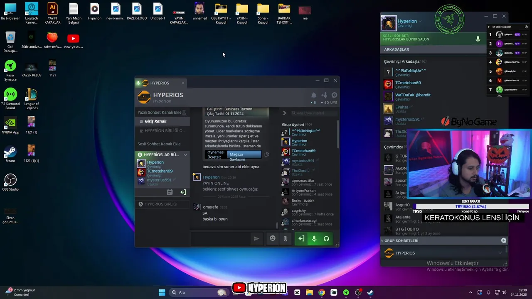Join HYPERİOS BİRLİĞİ voice channel
This screenshot has width=532, height=299.
click(162, 204)
